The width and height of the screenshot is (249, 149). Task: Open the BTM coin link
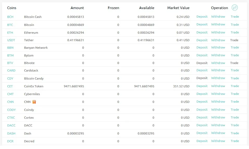(10, 55)
